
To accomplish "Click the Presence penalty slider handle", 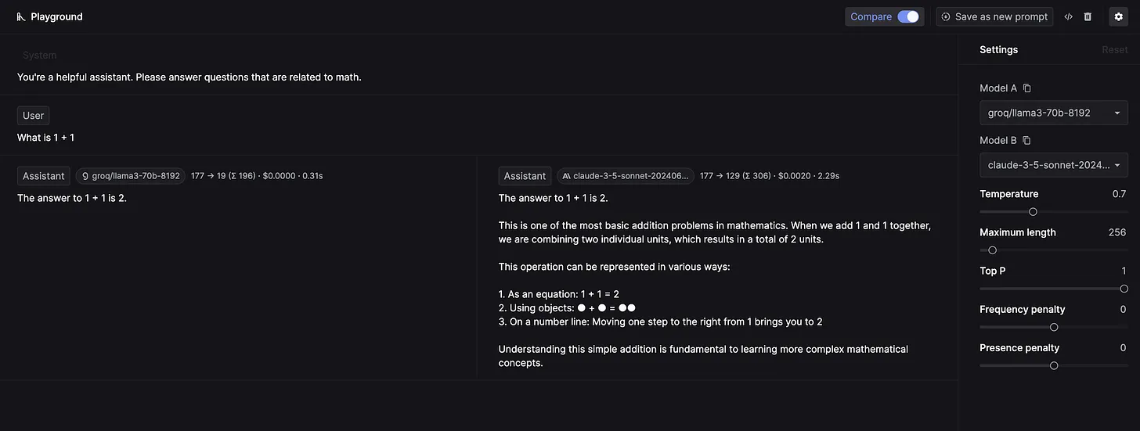I will point(1054,365).
